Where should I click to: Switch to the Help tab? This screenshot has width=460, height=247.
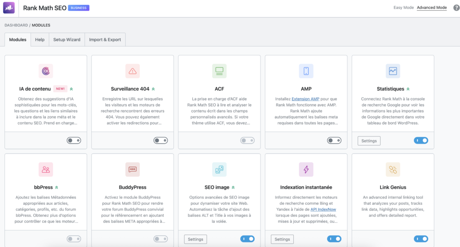[x=40, y=40]
